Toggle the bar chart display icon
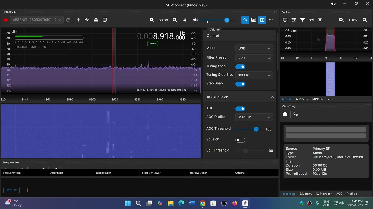 (254, 20)
